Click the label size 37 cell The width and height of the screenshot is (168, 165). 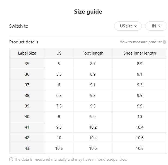27,85
